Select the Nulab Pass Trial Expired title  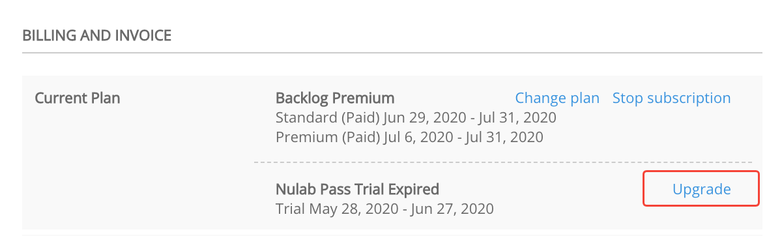pos(357,190)
